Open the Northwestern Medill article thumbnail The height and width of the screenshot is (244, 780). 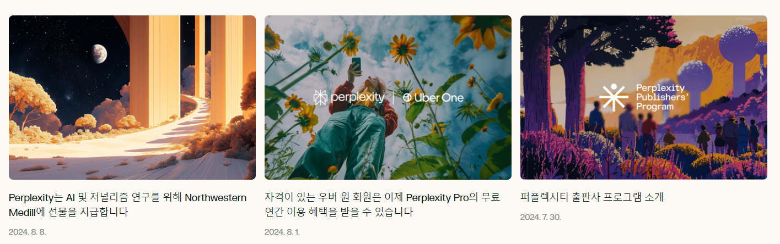click(x=132, y=97)
